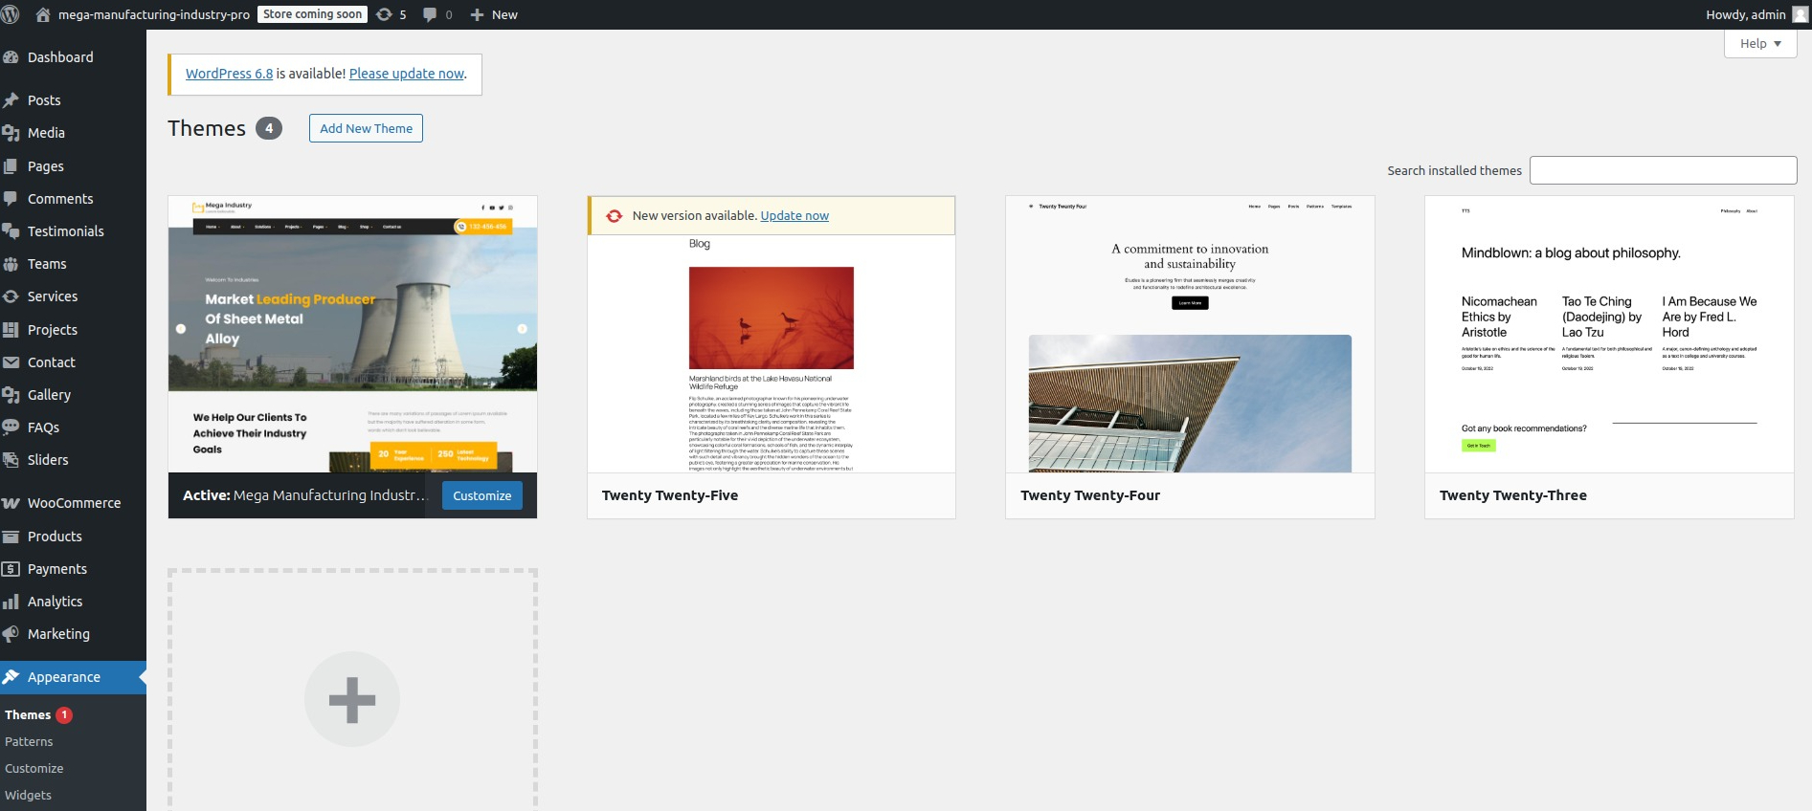1812x811 pixels.
Task: Click the Please update now link
Action: 407,74
